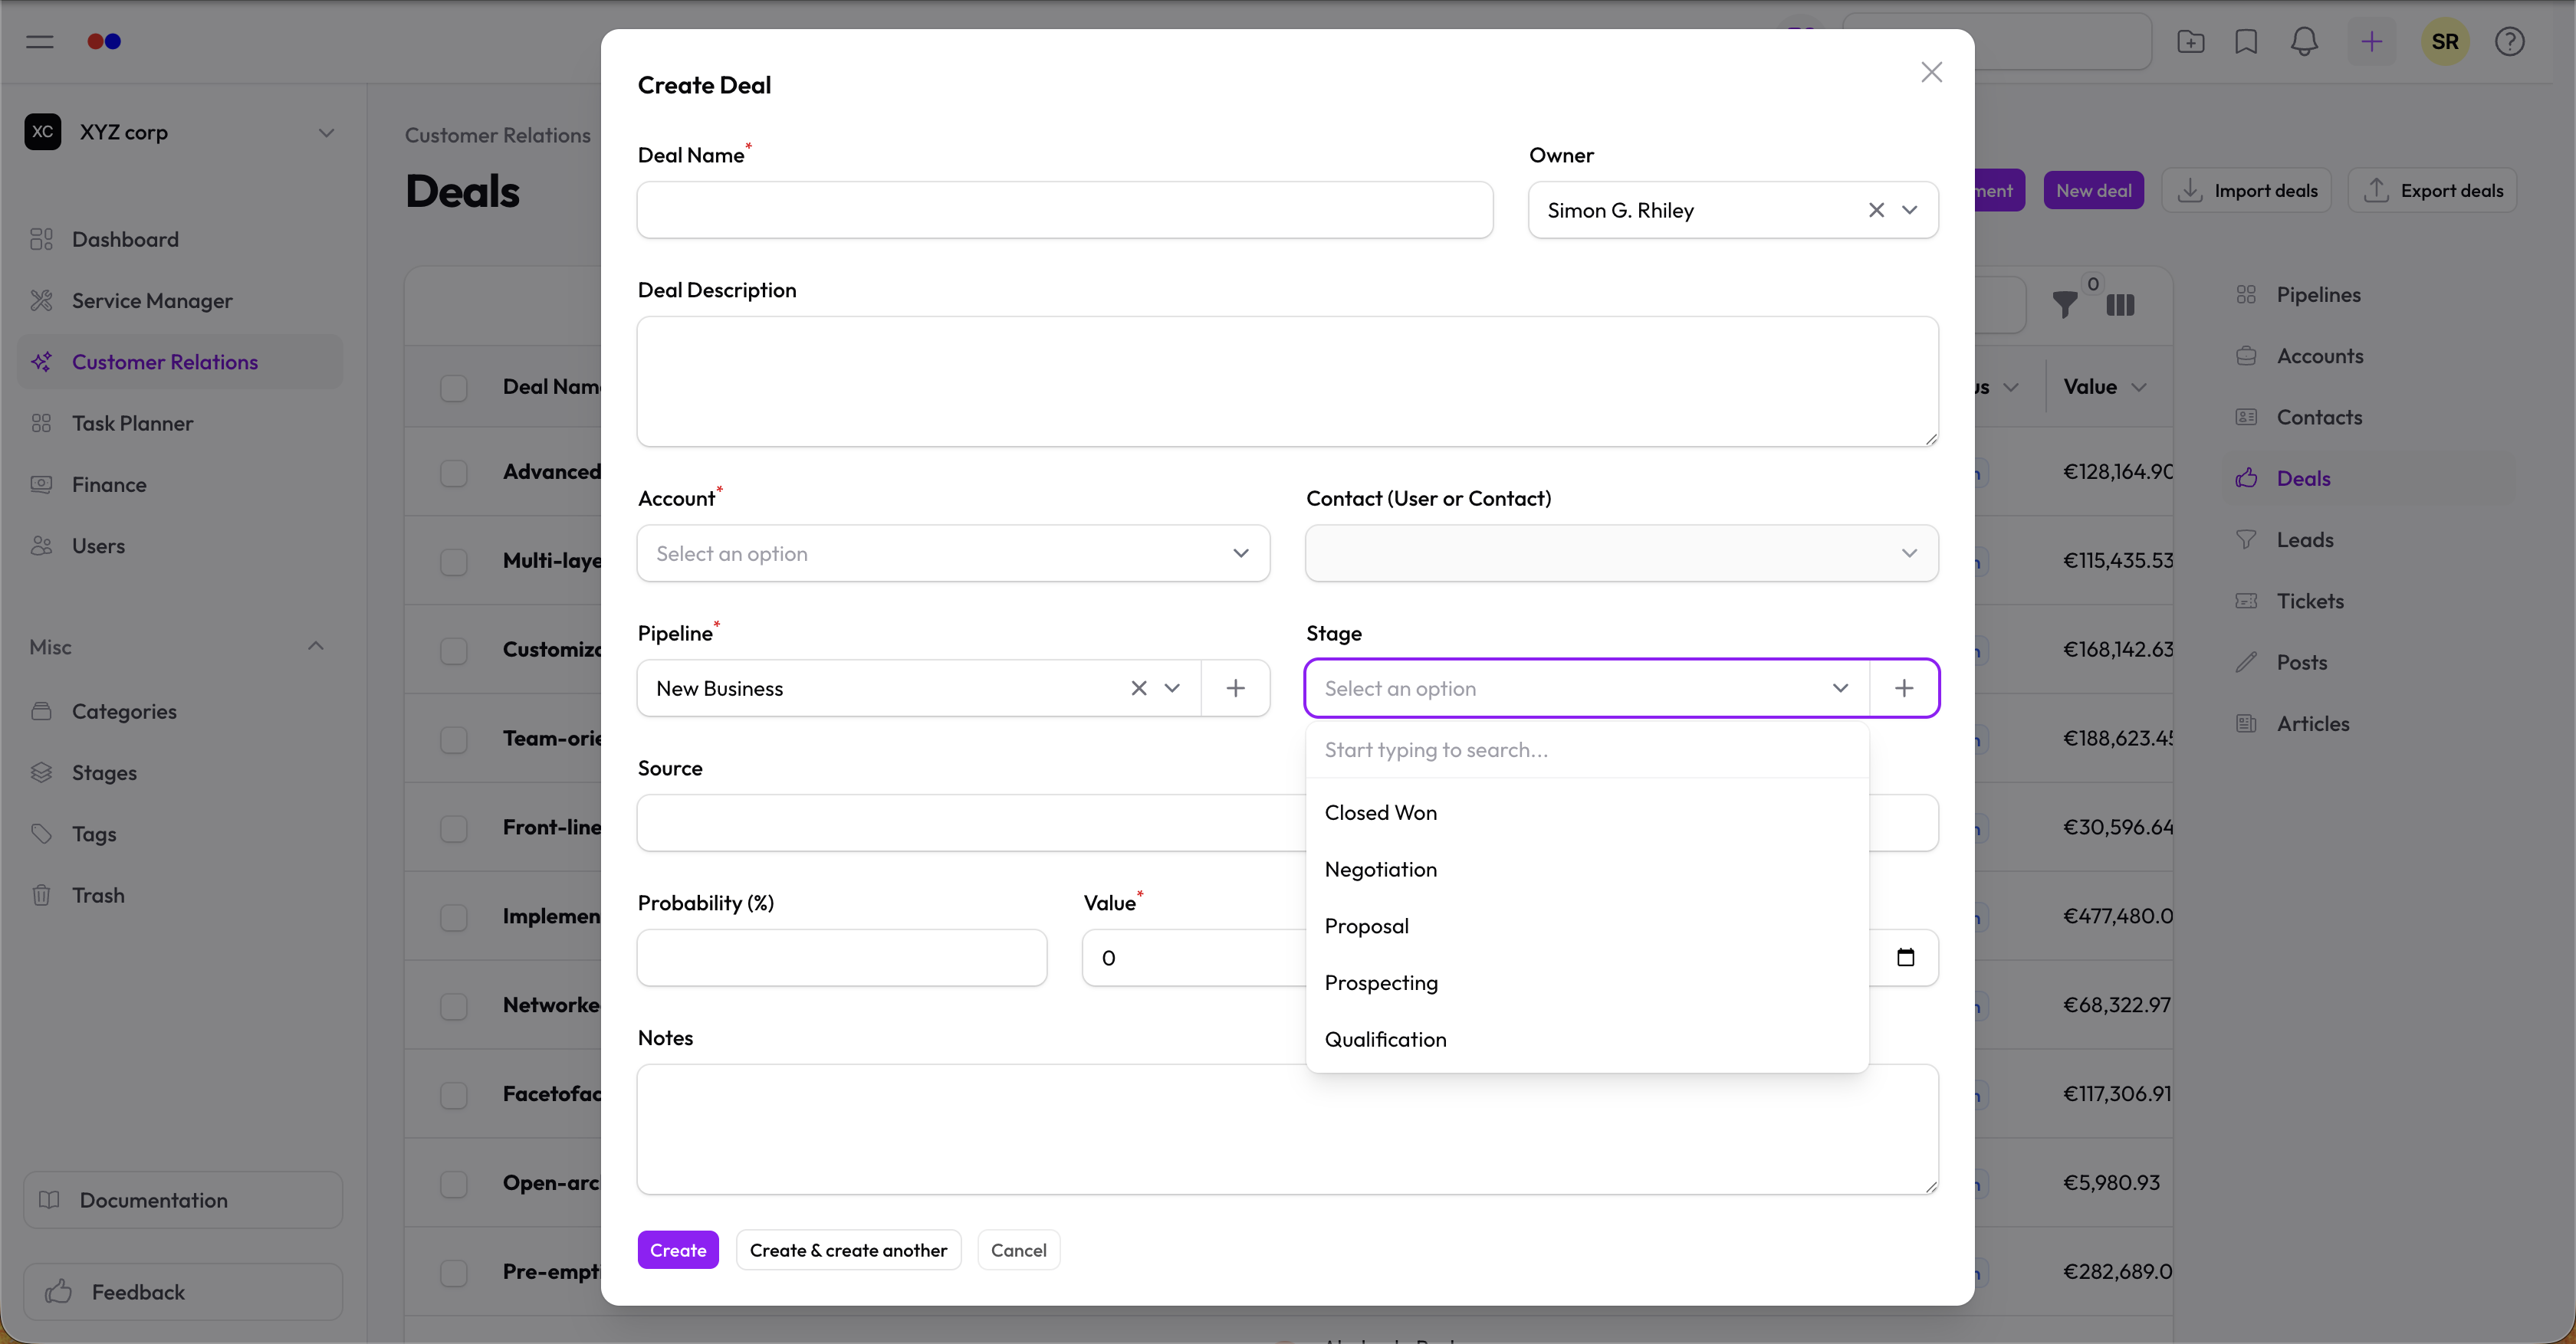Focus the stage search field
Screen dimensions: 2576x1344
(1587, 750)
